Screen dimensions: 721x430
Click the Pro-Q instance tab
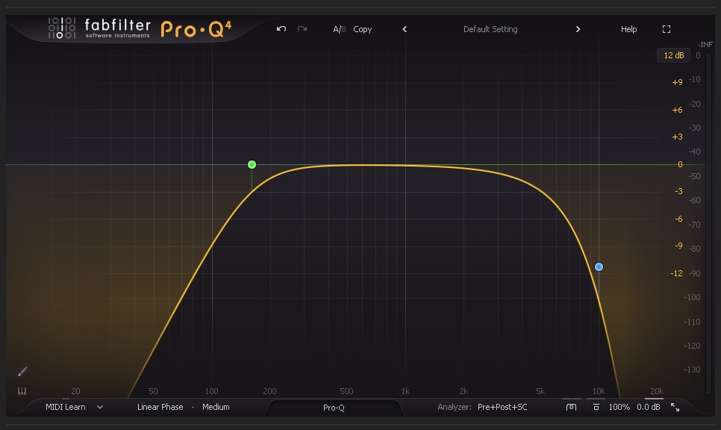334,408
